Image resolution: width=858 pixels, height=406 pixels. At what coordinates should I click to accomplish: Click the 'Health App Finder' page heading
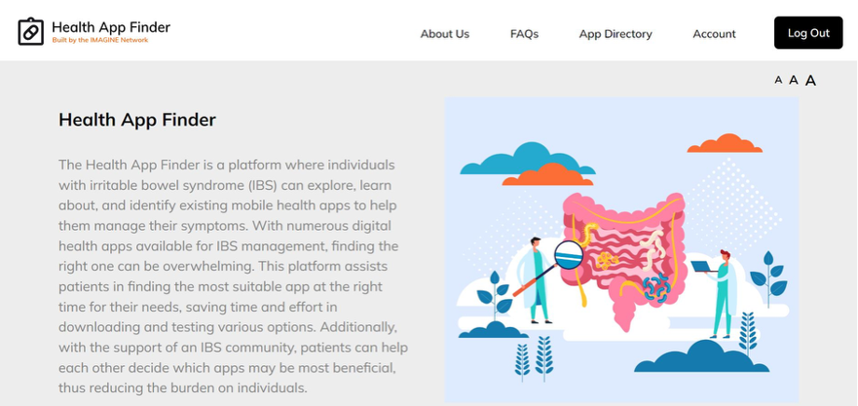pyautogui.click(x=137, y=119)
